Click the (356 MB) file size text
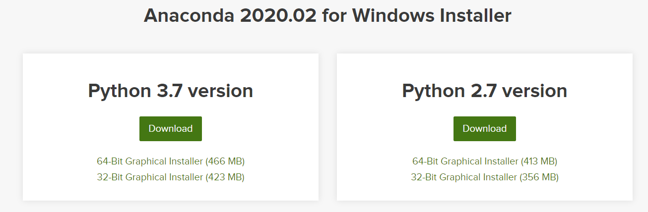 [538, 177]
